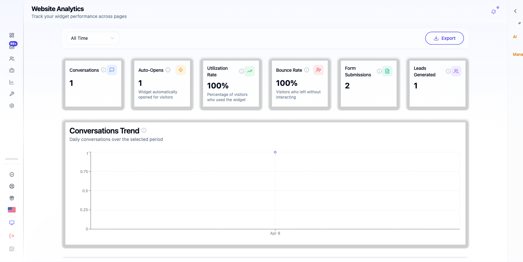Show info for Bounce Rate
The image size is (523, 262).
coord(307,70)
